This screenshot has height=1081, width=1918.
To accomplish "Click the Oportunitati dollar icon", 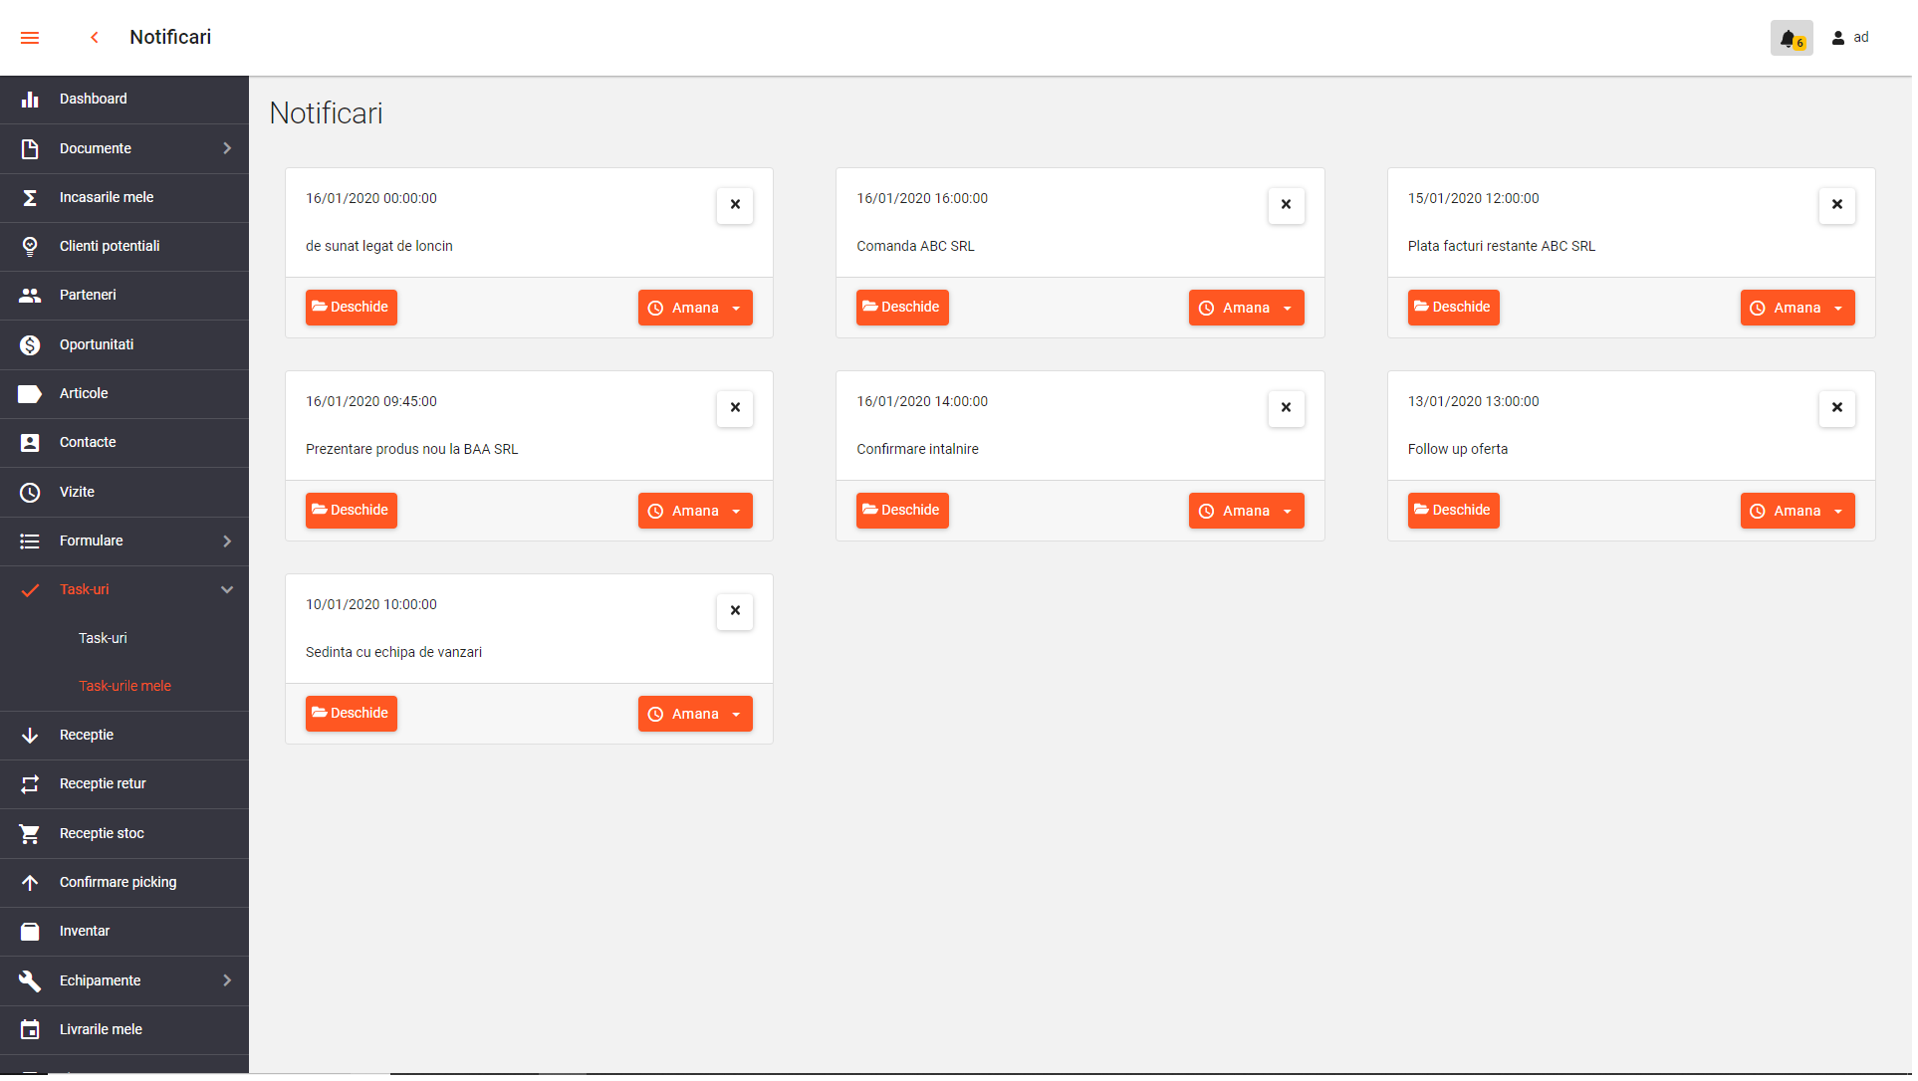I will [x=30, y=345].
